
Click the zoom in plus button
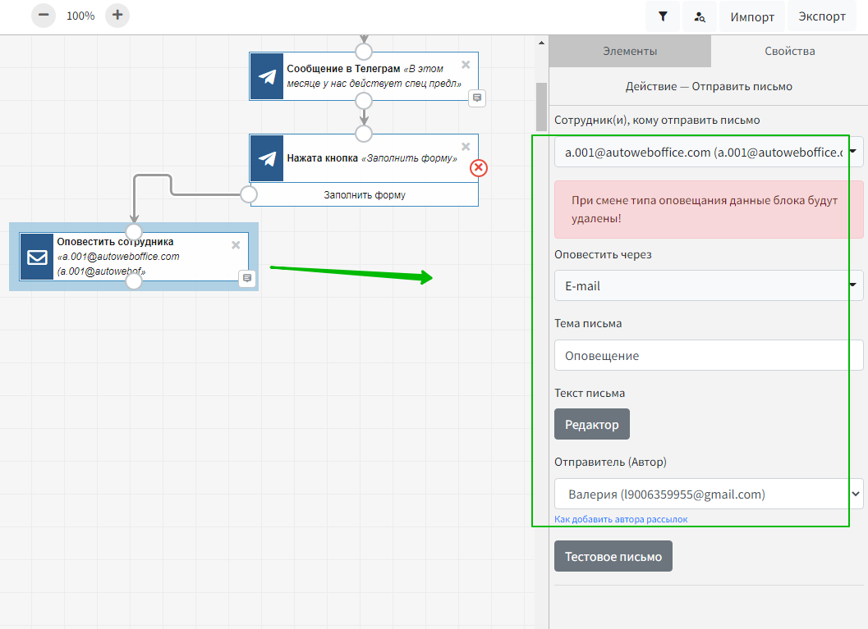tap(117, 16)
